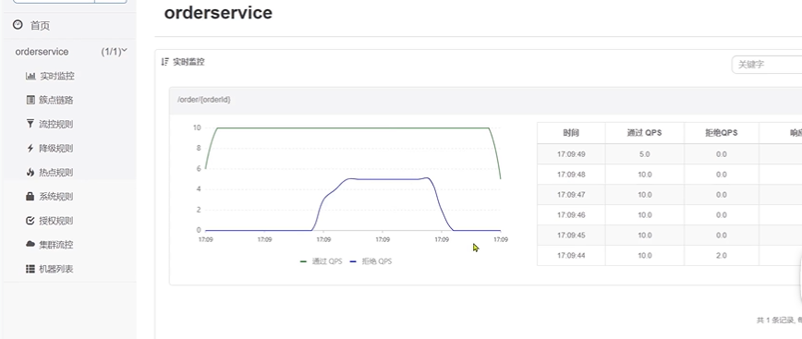802x339 pixels.
Task: Open 流控规则 menu item
Action: 56,125
